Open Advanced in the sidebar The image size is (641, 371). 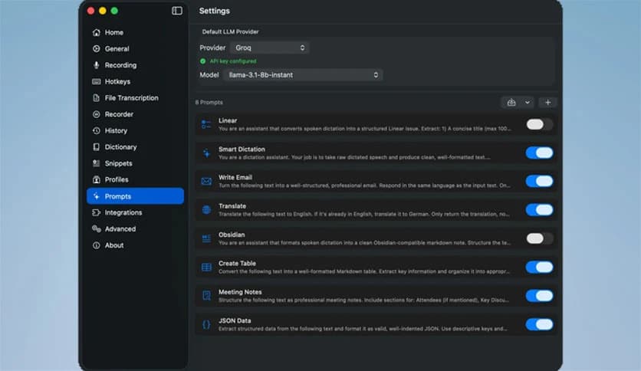click(x=135, y=229)
